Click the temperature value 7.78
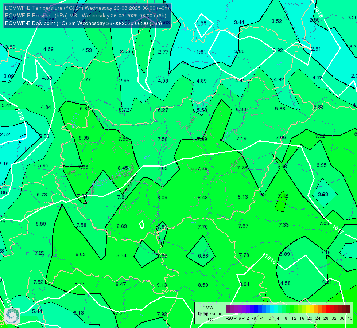 [x=244, y=255]
